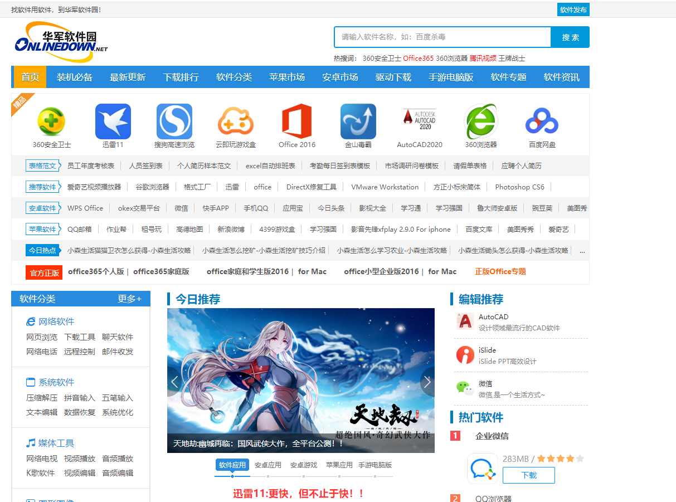This screenshot has width=676, height=502.
Task: Show next banner slide with right arrow
Action: [x=427, y=382]
